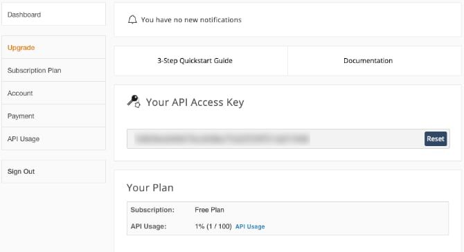
Task: Go to Subscription Plan in sidebar
Action: [53, 71]
